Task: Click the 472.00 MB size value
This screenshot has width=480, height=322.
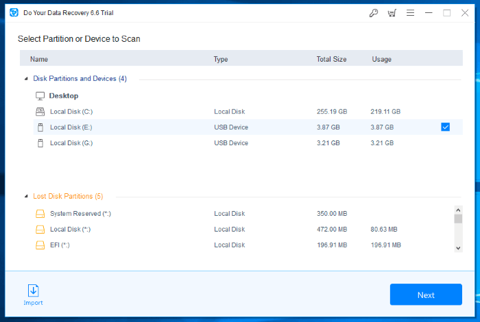Action: coord(332,230)
